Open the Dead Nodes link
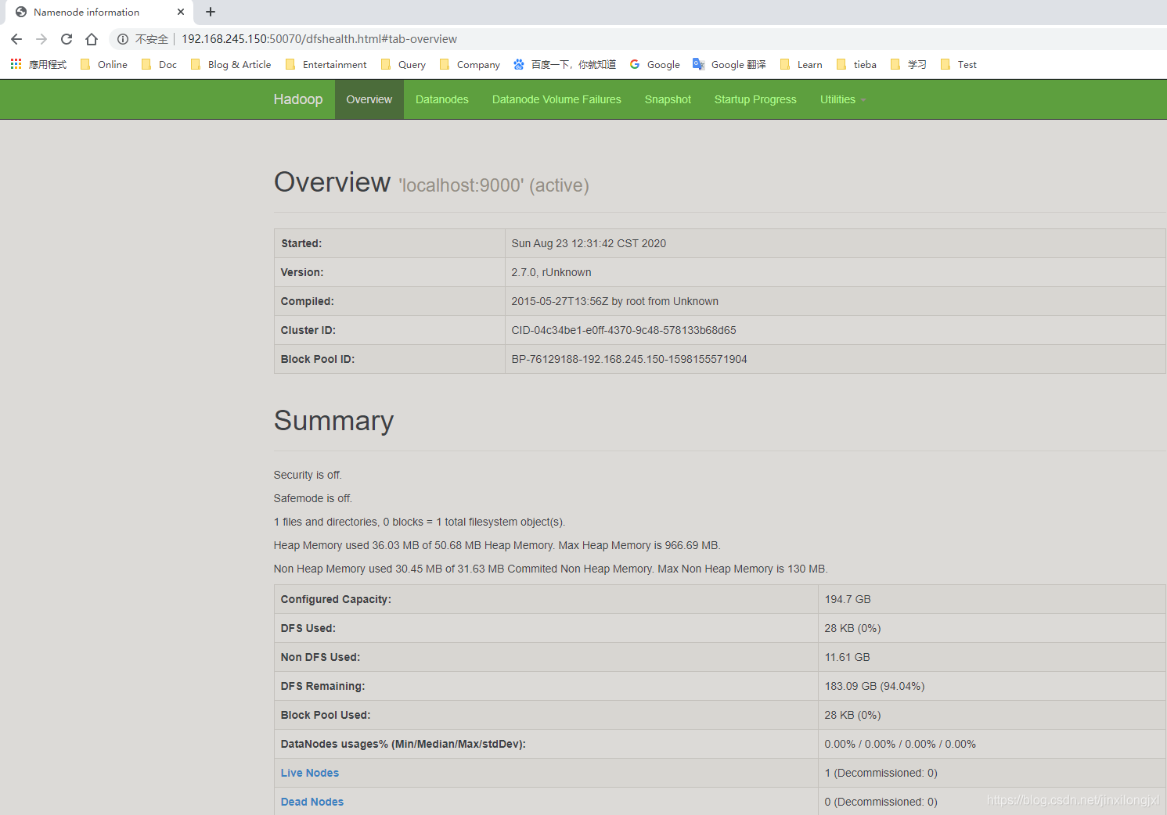This screenshot has height=815, width=1167. point(312,802)
